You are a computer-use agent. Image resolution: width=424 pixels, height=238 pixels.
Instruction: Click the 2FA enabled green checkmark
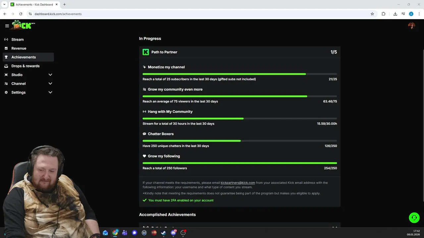[144, 200]
